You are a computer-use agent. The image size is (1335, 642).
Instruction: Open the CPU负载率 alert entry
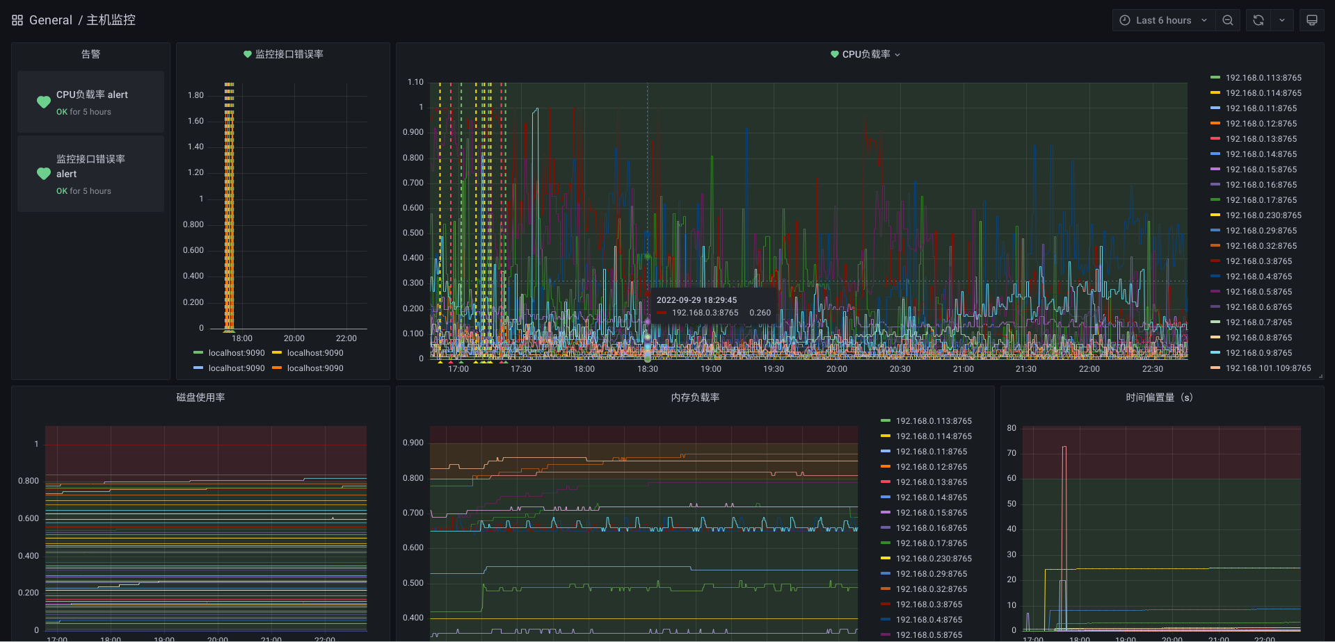coord(92,94)
